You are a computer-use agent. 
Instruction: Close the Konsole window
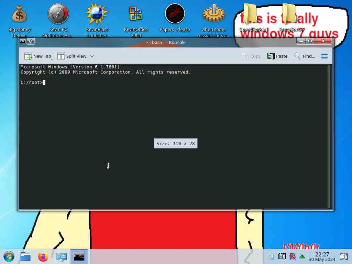pos(323,41)
